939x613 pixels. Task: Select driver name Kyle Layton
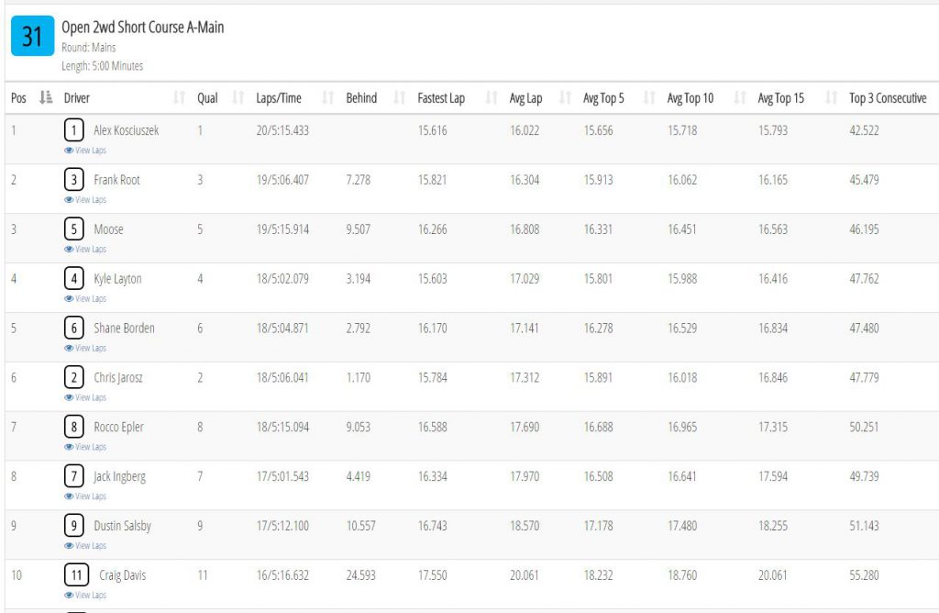(x=118, y=279)
